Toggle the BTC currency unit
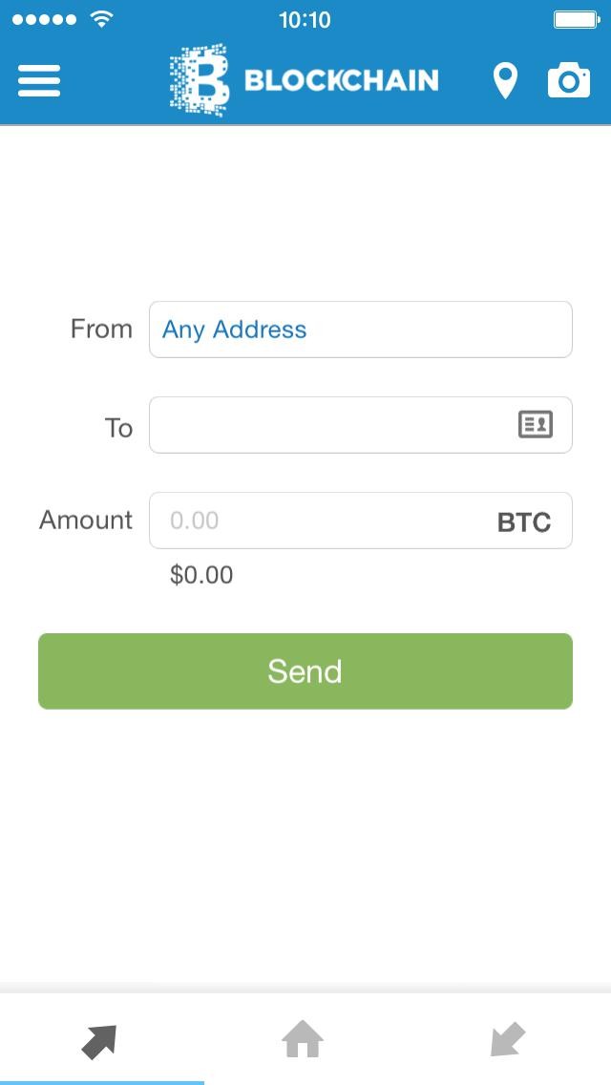 tap(524, 522)
